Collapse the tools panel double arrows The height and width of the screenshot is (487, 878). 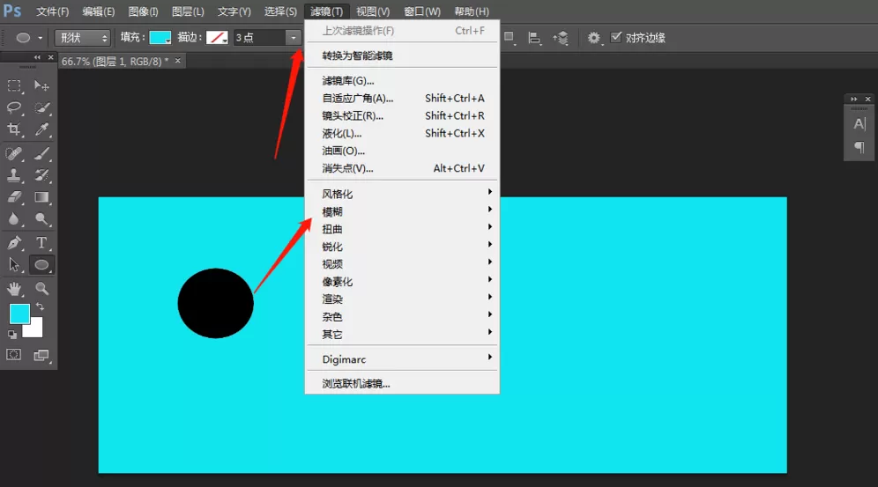coord(37,57)
